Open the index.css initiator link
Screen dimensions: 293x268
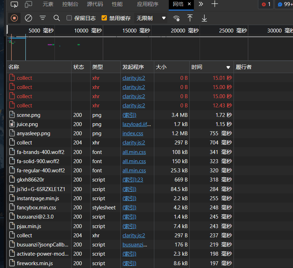133,133
